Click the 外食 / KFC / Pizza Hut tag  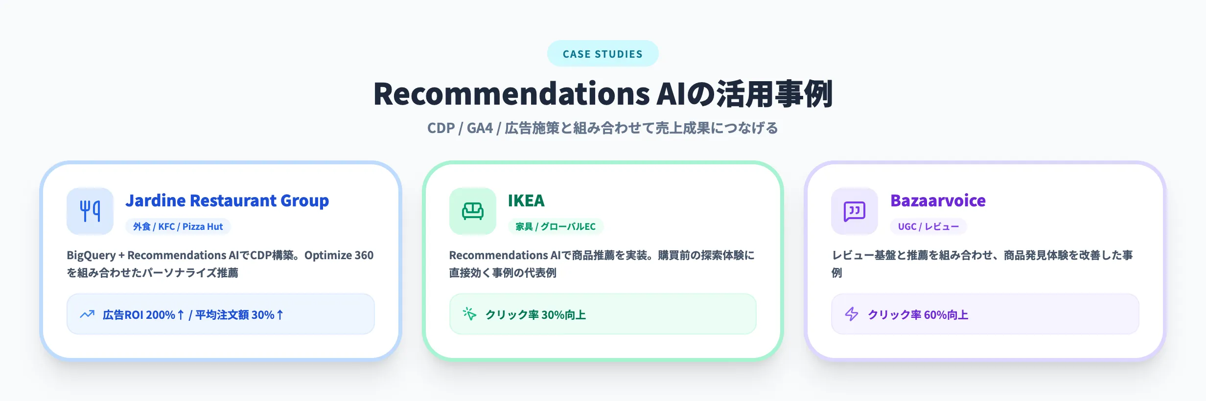point(178,226)
